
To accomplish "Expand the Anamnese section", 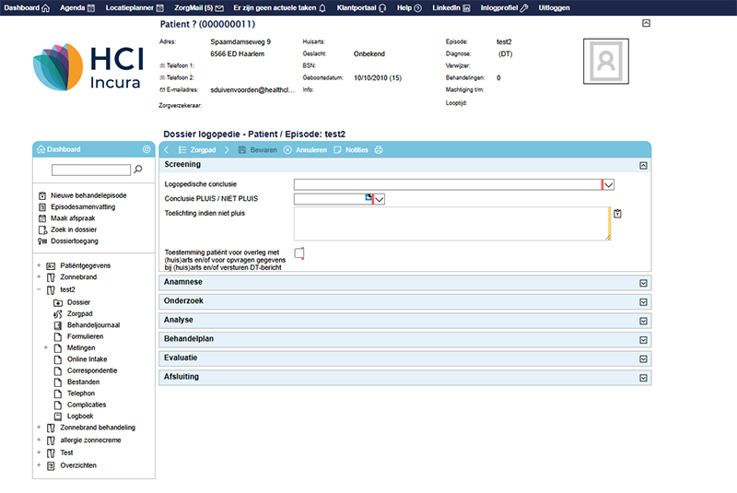I will 643,282.
